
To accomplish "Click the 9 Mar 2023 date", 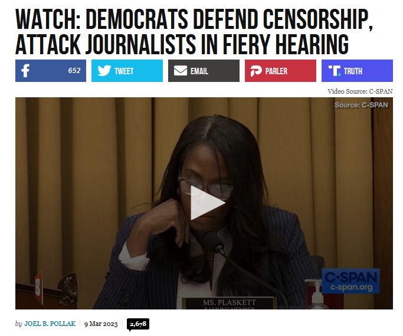I will [x=101, y=324].
